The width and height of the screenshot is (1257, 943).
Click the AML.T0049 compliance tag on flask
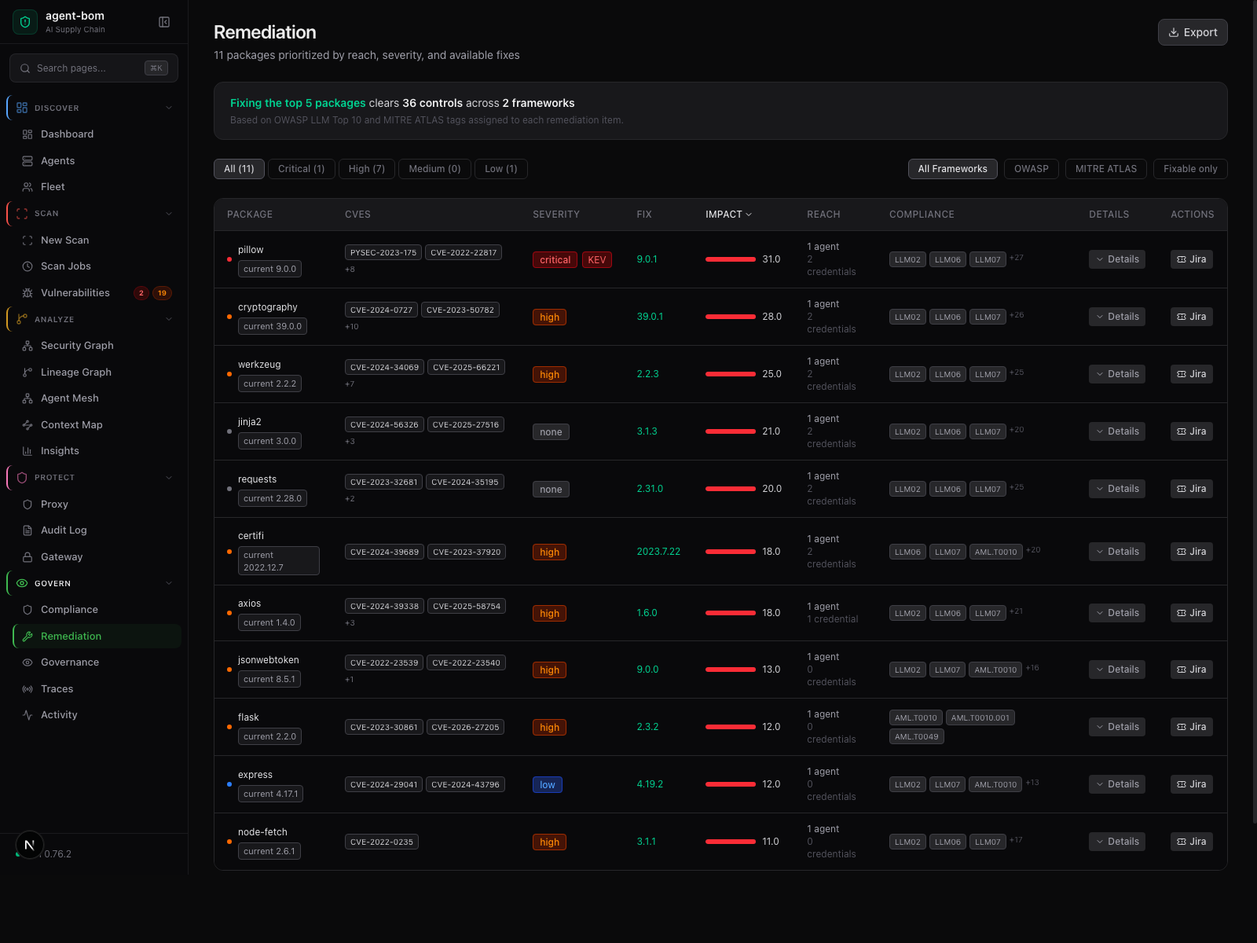click(916, 737)
